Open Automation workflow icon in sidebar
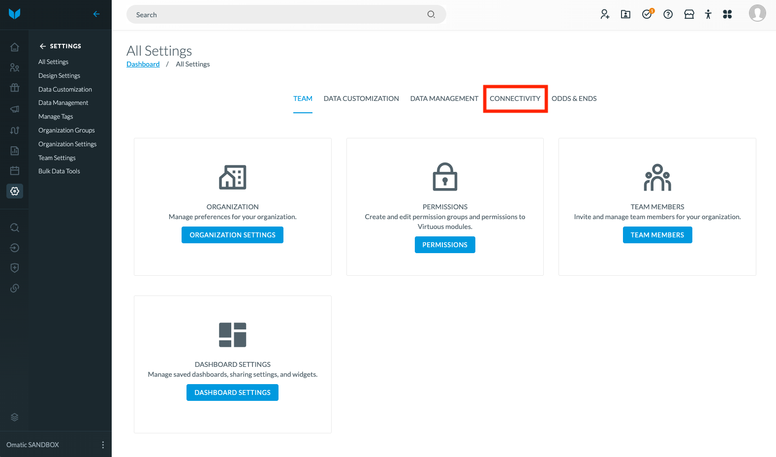Viewport: 776px width, 457px height. 15,131
